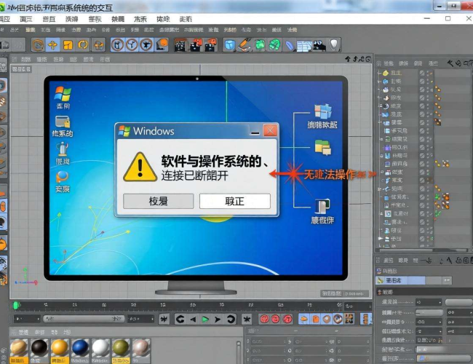This screenshot has width=473, height=364.
Task: Expand the fifth object row with moon icon
Action: tap(380, 106)
